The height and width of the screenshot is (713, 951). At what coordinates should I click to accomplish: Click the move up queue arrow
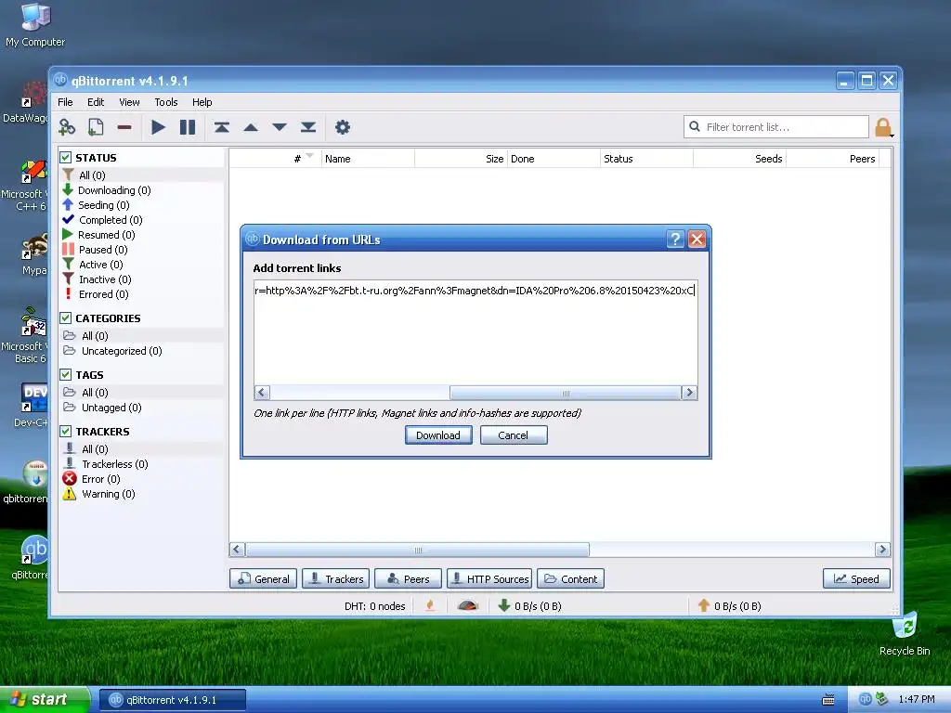tap(251, 127)
